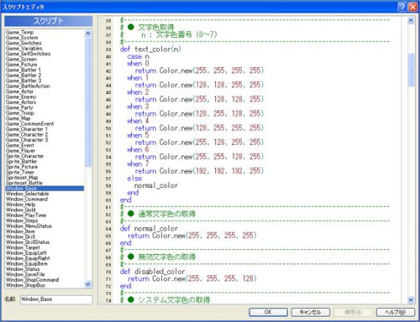Screen dimensions: 420x322
Task: Click code editor scroll down arrow
Action: 411,299
